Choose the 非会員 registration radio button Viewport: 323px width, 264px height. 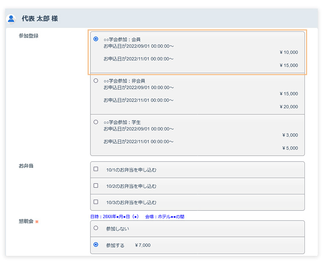96,80
